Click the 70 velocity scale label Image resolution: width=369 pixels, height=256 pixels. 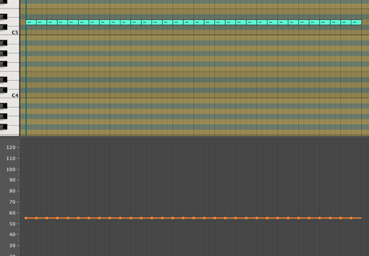(13, 202)
